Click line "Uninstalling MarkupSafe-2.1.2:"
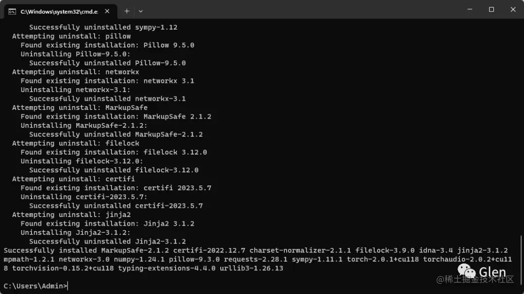 click(x=84, y=125)
